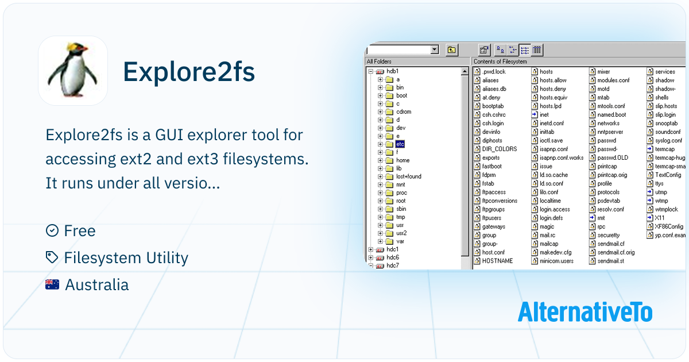Image resolution: width=689 pixels, height=362 pixels.
Task: Expand the home folder node
Action: (x=380, y=160)
